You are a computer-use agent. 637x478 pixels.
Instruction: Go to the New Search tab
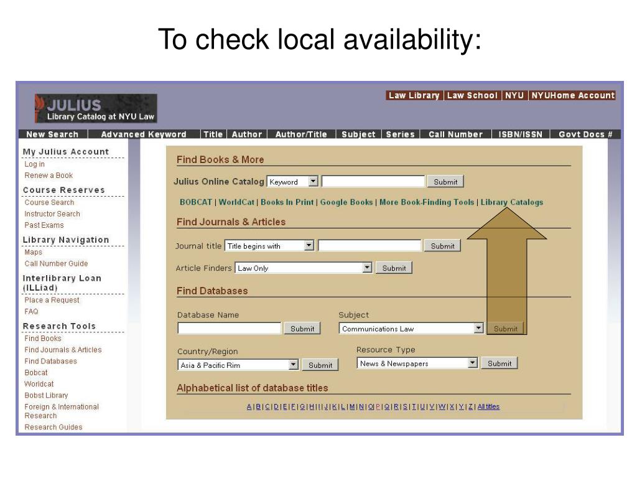52,134
